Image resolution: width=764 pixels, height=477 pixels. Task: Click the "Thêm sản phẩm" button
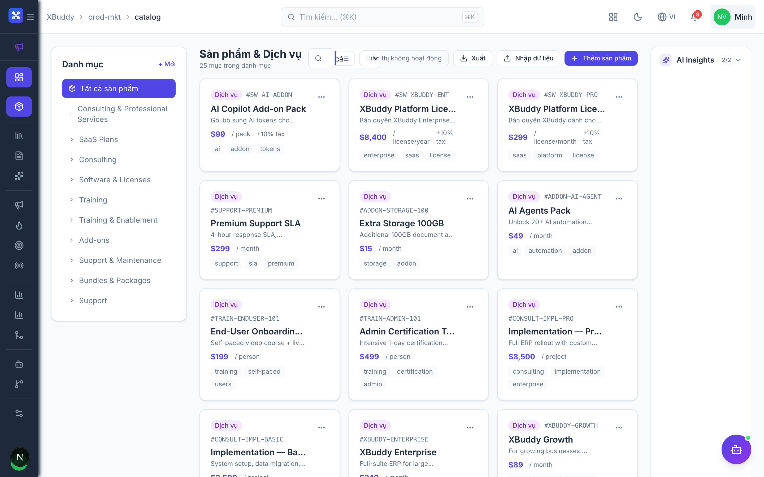tap(601, 58)
